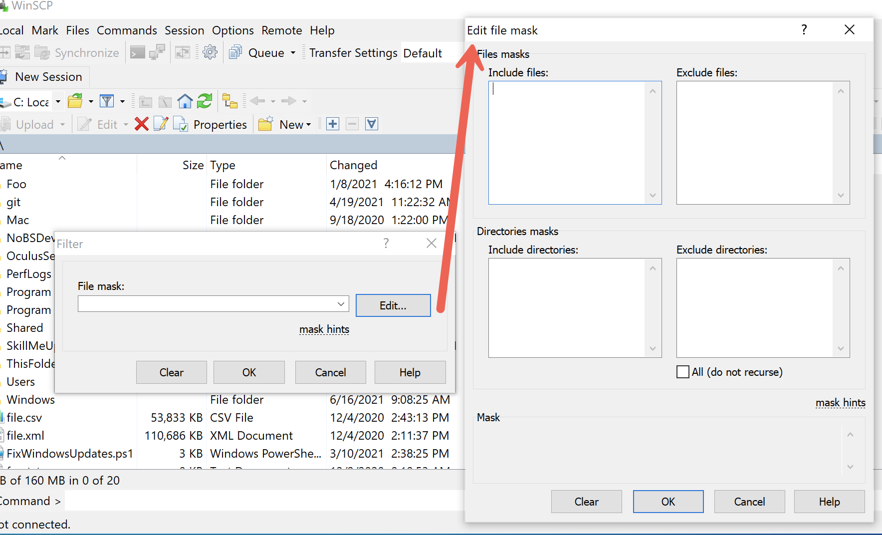Viewport: 882px width, 535px height.
Task: Click the Edit button in the Filter dialog
Action: tap(393, 305)
